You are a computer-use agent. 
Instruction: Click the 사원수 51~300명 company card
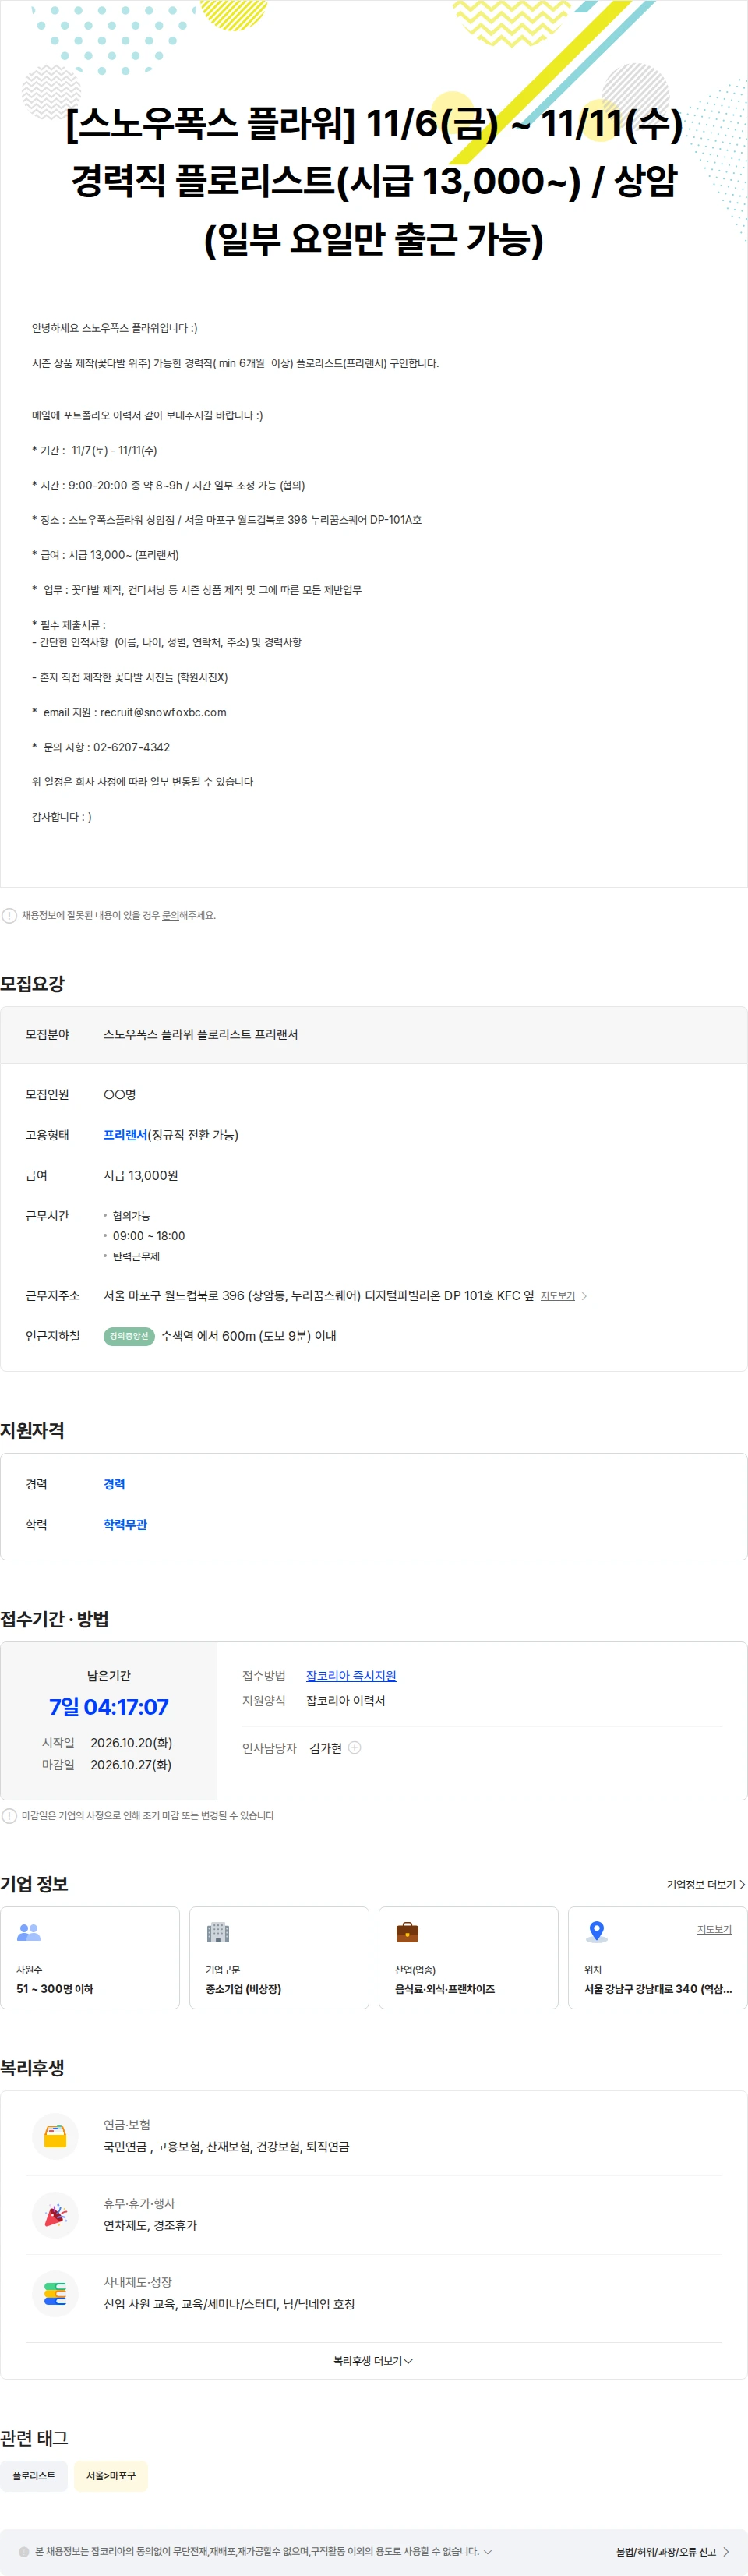[90, 1957]
